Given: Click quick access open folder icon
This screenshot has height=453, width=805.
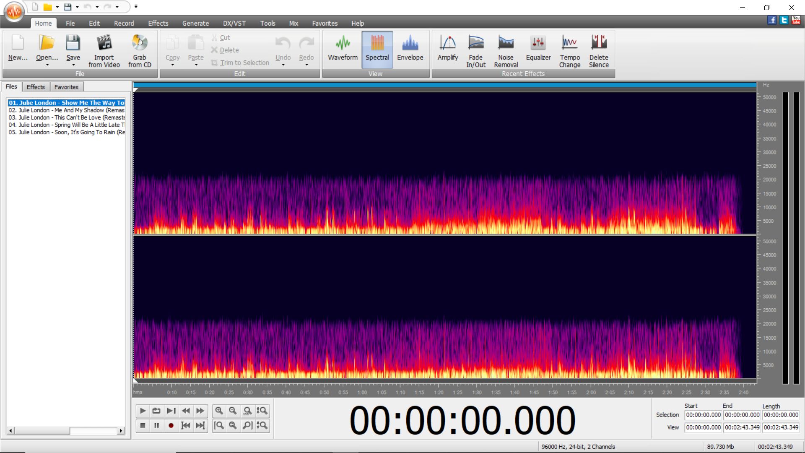Looking at the screenshot, I should [48, 7].
